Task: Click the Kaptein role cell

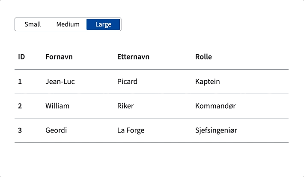Action: coord(207,81)
